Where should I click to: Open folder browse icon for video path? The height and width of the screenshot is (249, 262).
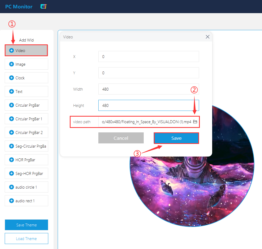[195, 122]
